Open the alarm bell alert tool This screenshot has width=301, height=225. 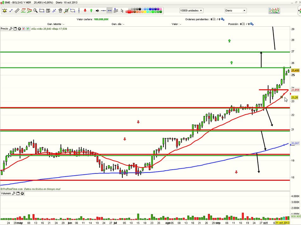tap(5, 10)
